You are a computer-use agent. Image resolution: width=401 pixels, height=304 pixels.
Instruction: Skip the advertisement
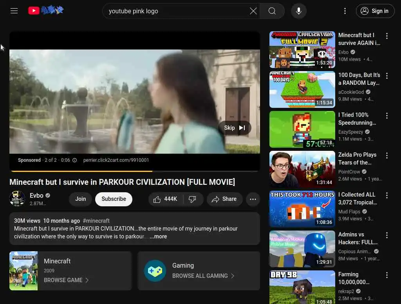coord(235,128)
